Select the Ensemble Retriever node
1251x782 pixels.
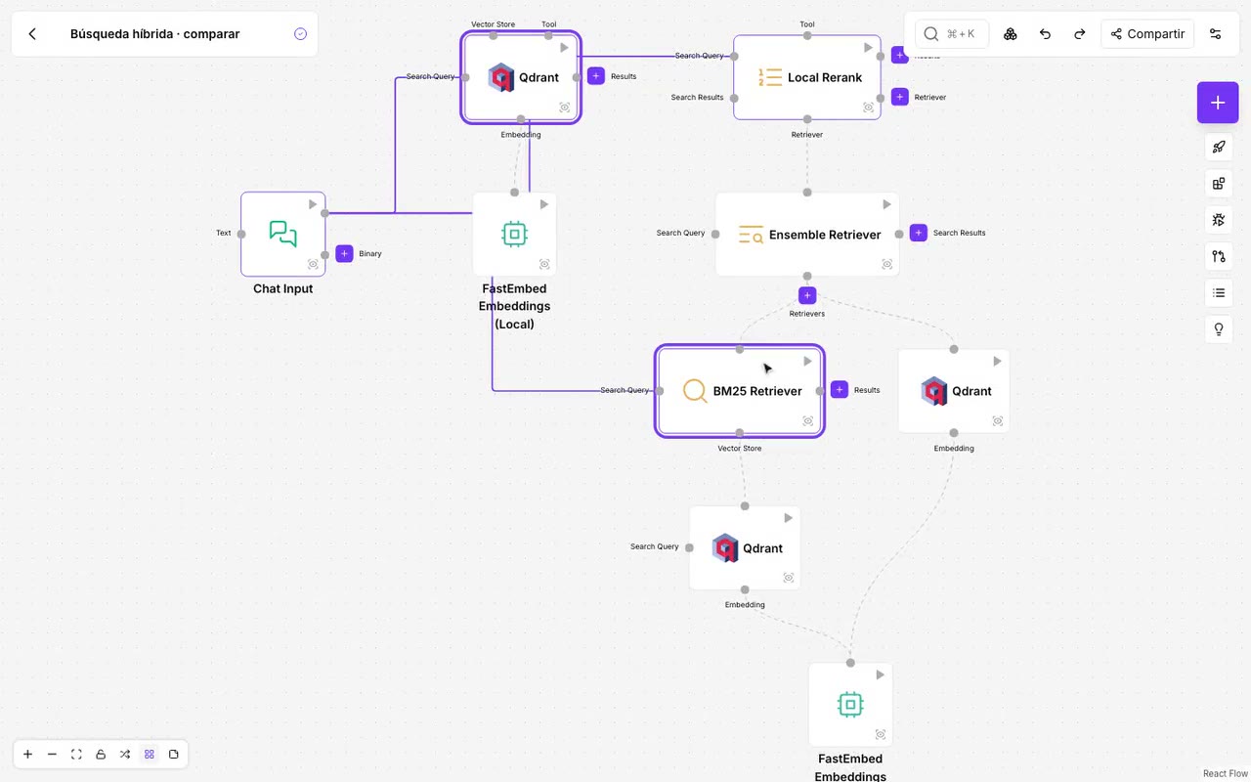pyautogui.click(x=807, y=235)
